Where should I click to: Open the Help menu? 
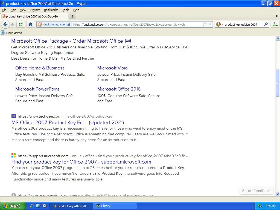click(76, 10)
